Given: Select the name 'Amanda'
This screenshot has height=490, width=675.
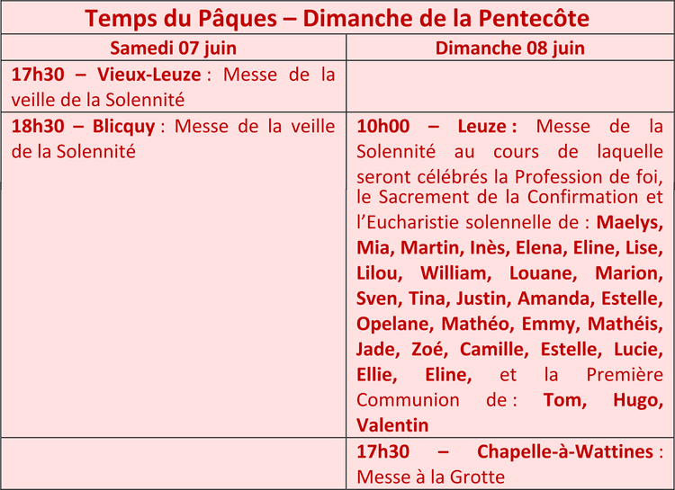Looking at the screenshot, I should (553, 298).
